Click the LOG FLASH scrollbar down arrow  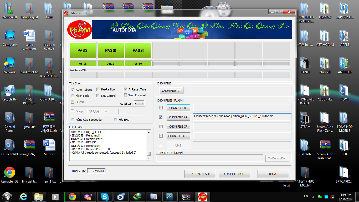coord(149,158)
